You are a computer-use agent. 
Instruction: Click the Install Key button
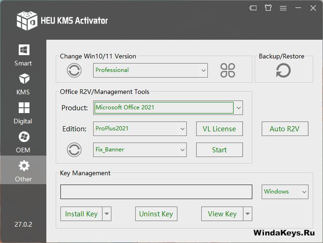coord(81,214)
